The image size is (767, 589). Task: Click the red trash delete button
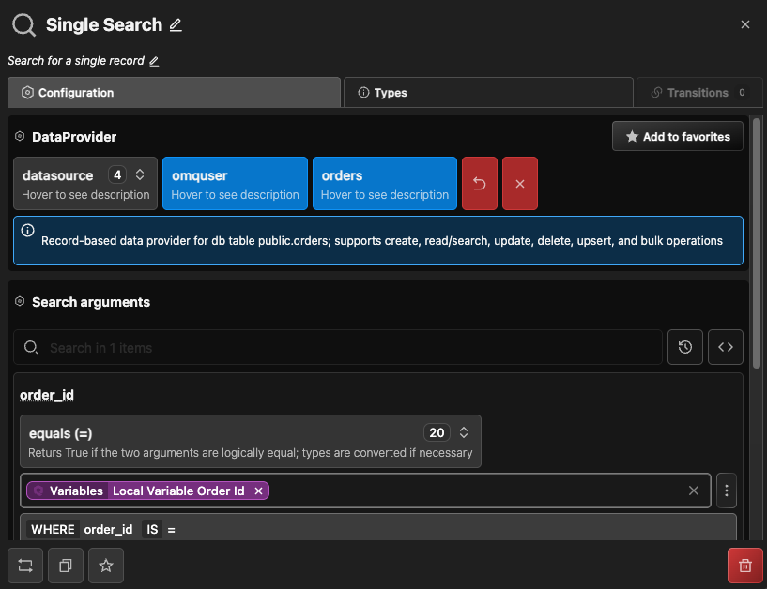[745, 566]
